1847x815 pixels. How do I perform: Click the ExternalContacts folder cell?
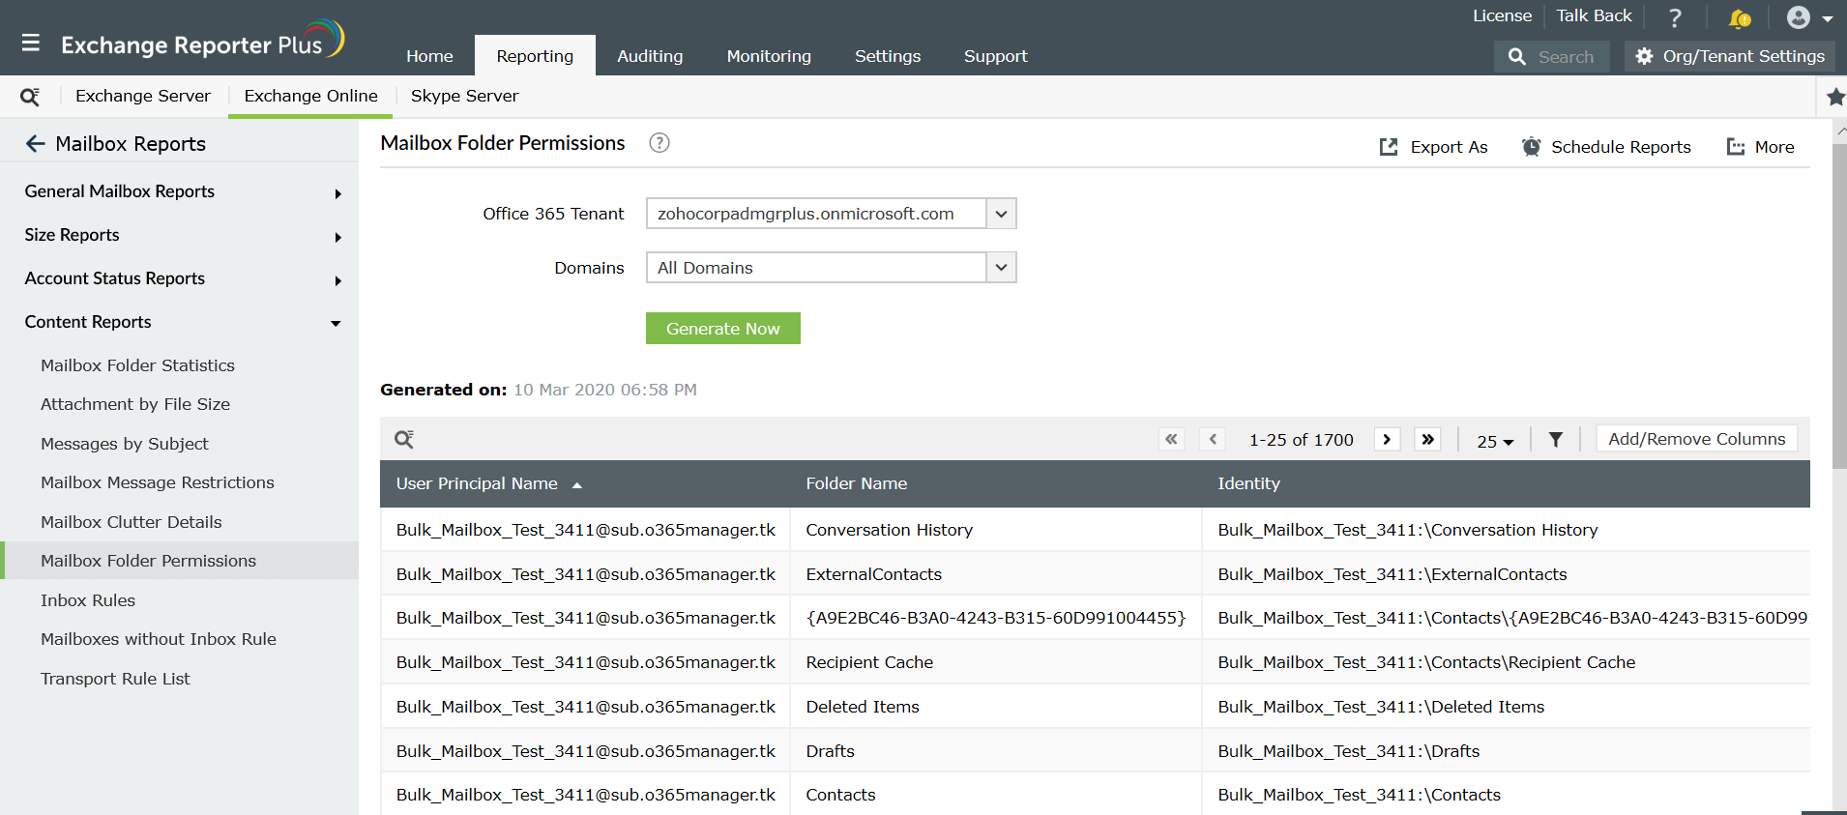click(x=996, y=574)
